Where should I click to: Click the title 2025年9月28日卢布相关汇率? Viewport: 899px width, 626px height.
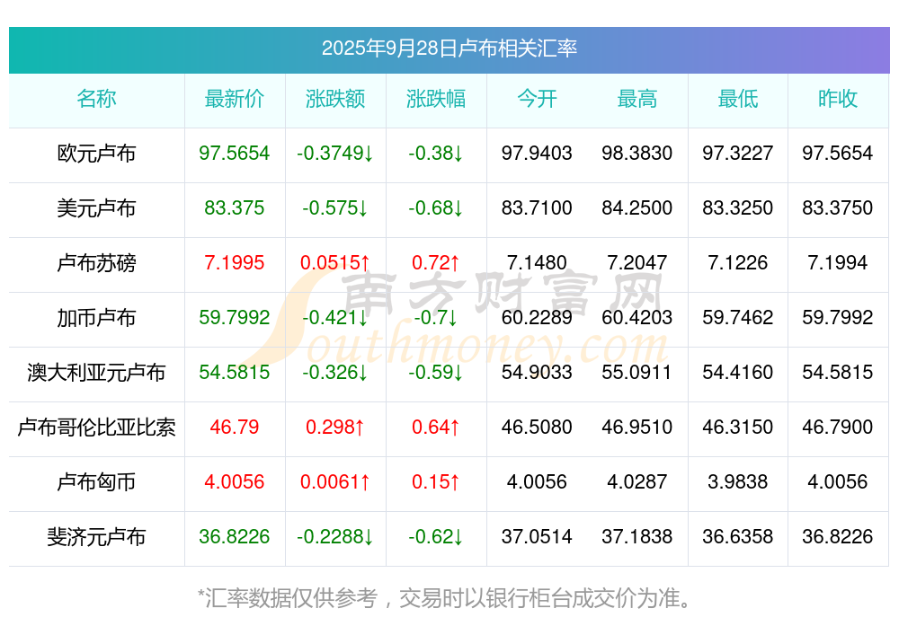pos(449,48)
